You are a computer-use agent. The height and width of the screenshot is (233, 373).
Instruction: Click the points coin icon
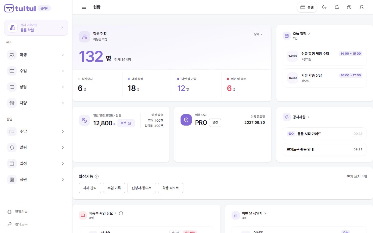click(84, 120)
